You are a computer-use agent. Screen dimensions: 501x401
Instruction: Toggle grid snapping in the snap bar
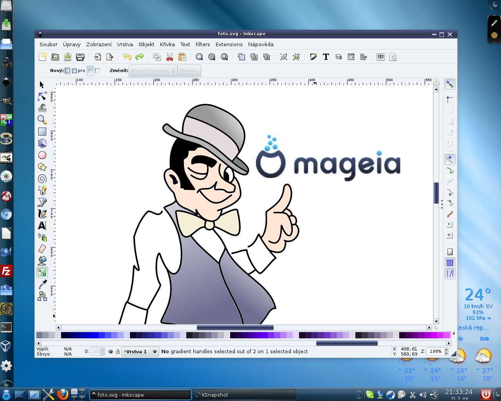(x=450, y=263)
